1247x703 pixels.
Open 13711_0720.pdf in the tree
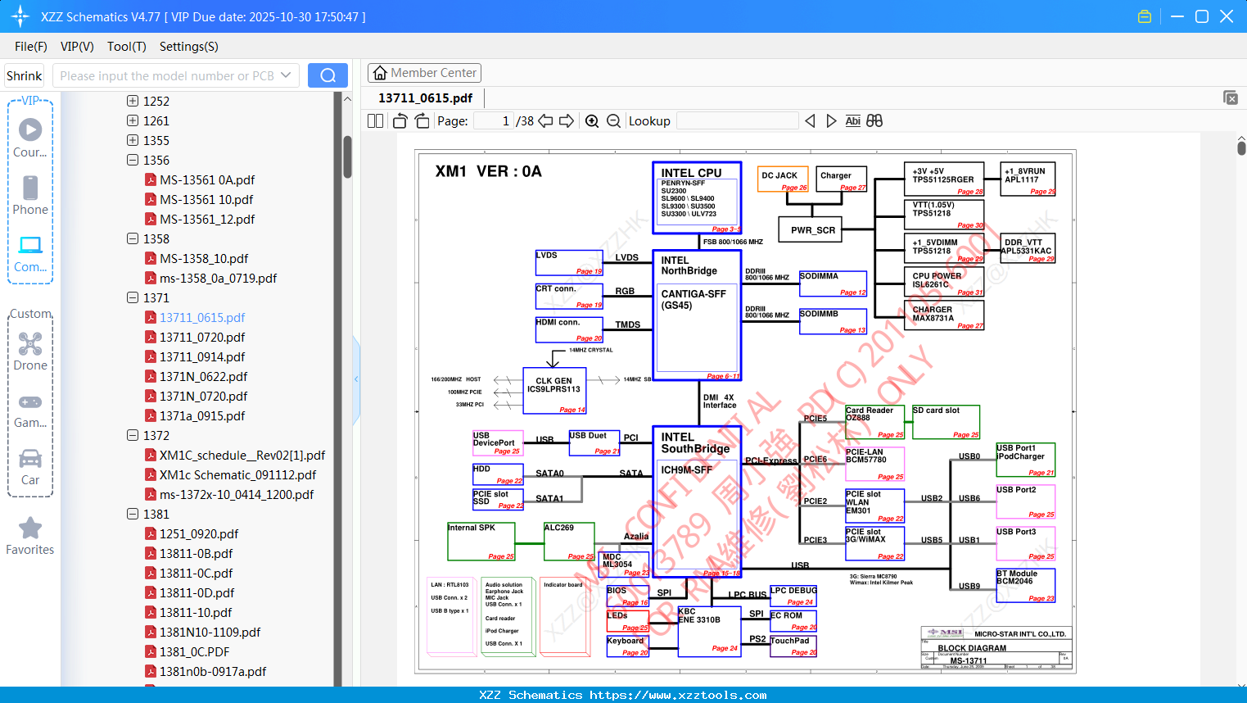click(202, 337)
